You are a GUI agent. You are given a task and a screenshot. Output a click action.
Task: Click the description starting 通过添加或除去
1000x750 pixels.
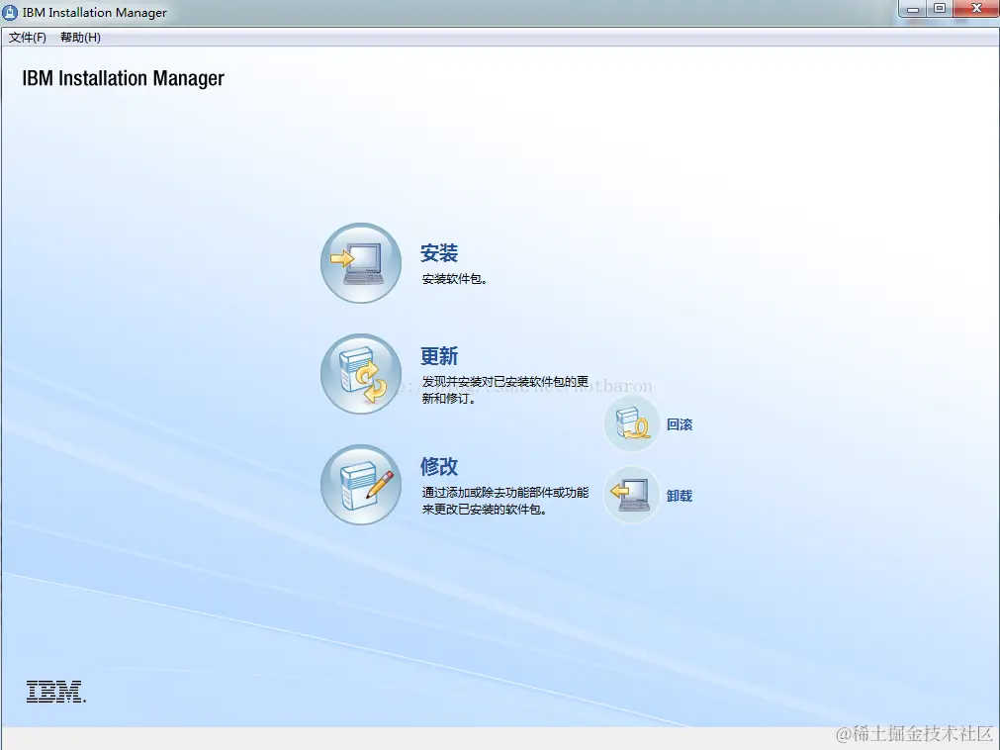(505, 501)
